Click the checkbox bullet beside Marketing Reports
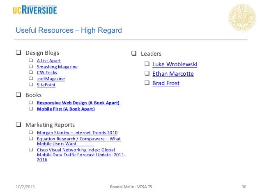262x196 pixels. pos(18,124)
